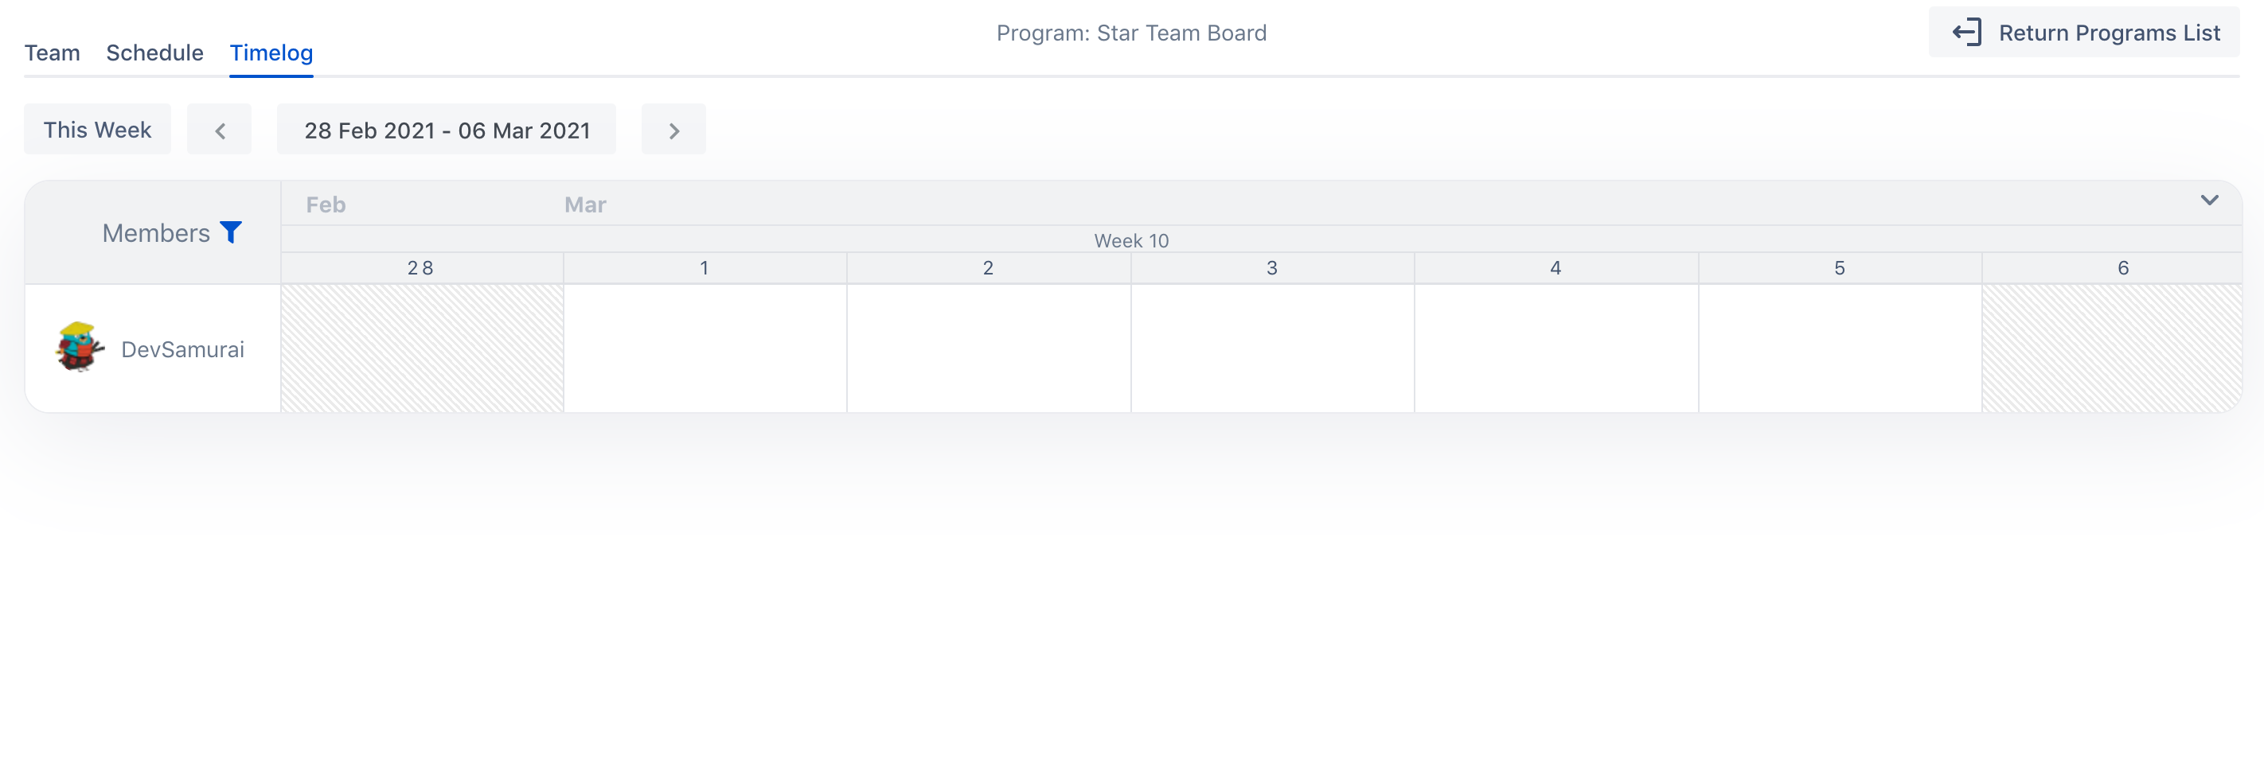Image resolution: width=2264 pixels, height=759 pixels.
Task: Open the 28 Feb - 06 Mar date picker
Action: click(x=447, y=130)
